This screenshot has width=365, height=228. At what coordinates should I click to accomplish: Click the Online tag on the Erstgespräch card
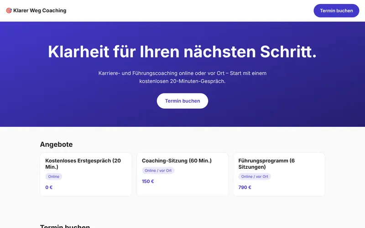(x=53, y=176)
